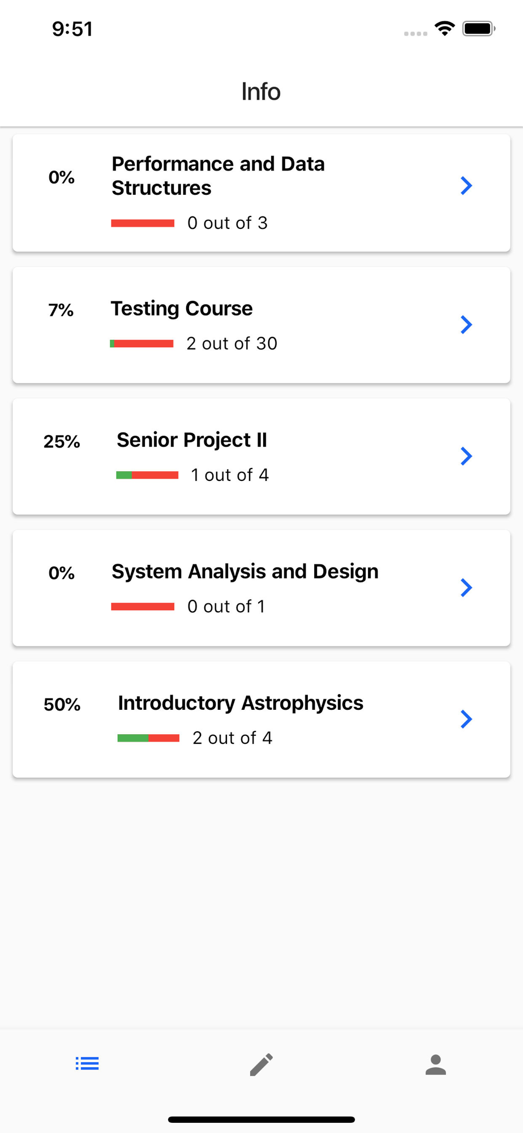Click the Introductory Astrophysics progress bar

148,738
